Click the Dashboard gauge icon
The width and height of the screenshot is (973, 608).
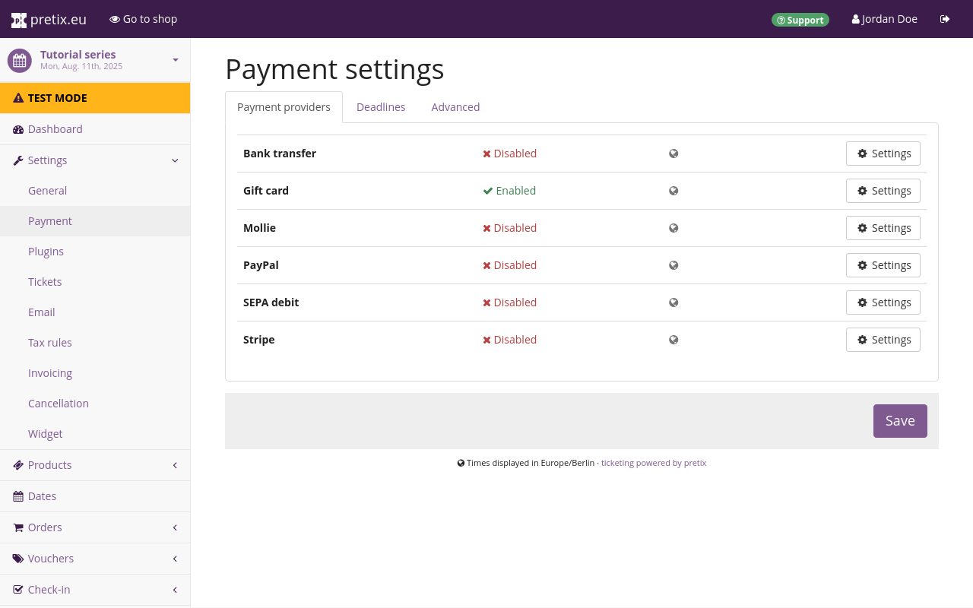[18, 129]
